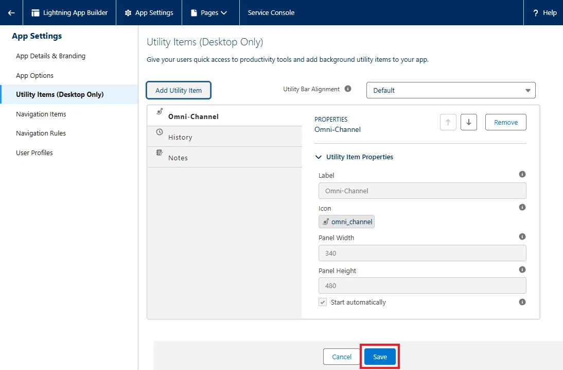Toggle Start automatically checkbox
This screenshot has width=563, height=370.
point(323,302)
